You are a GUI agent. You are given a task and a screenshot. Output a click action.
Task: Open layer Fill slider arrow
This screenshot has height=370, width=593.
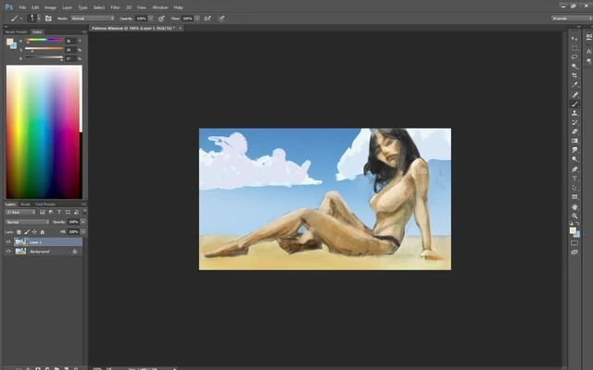pyautogui.click(x=82, y=232)
